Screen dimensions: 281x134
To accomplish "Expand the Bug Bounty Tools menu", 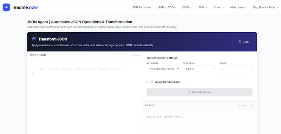I will point(266,7).
